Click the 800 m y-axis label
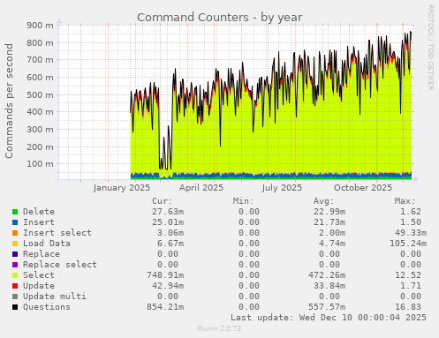The height and width of the screenshot is (338, 439). pyautogui.click(x=41, y=42)
